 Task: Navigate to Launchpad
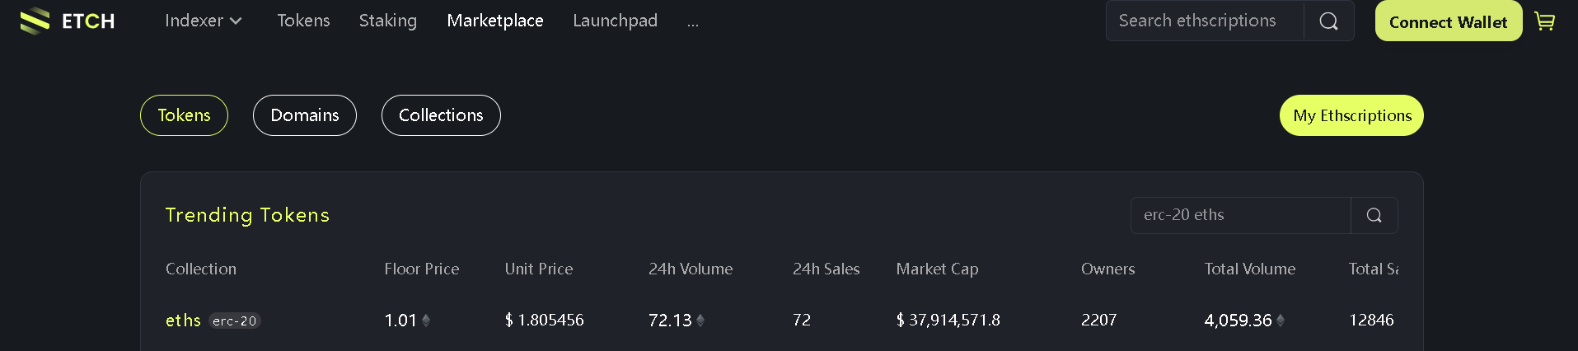pyautogui.click(x=615, y=21)
